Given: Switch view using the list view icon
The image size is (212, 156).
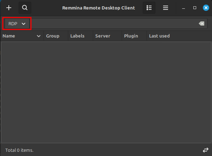Looking at the screenshot, I should (x=149, y=8).
